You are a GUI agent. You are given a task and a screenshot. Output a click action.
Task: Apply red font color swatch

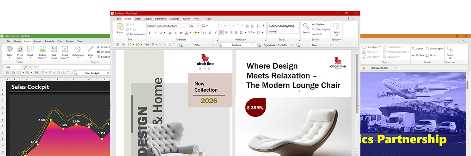[x=186, y=33]
